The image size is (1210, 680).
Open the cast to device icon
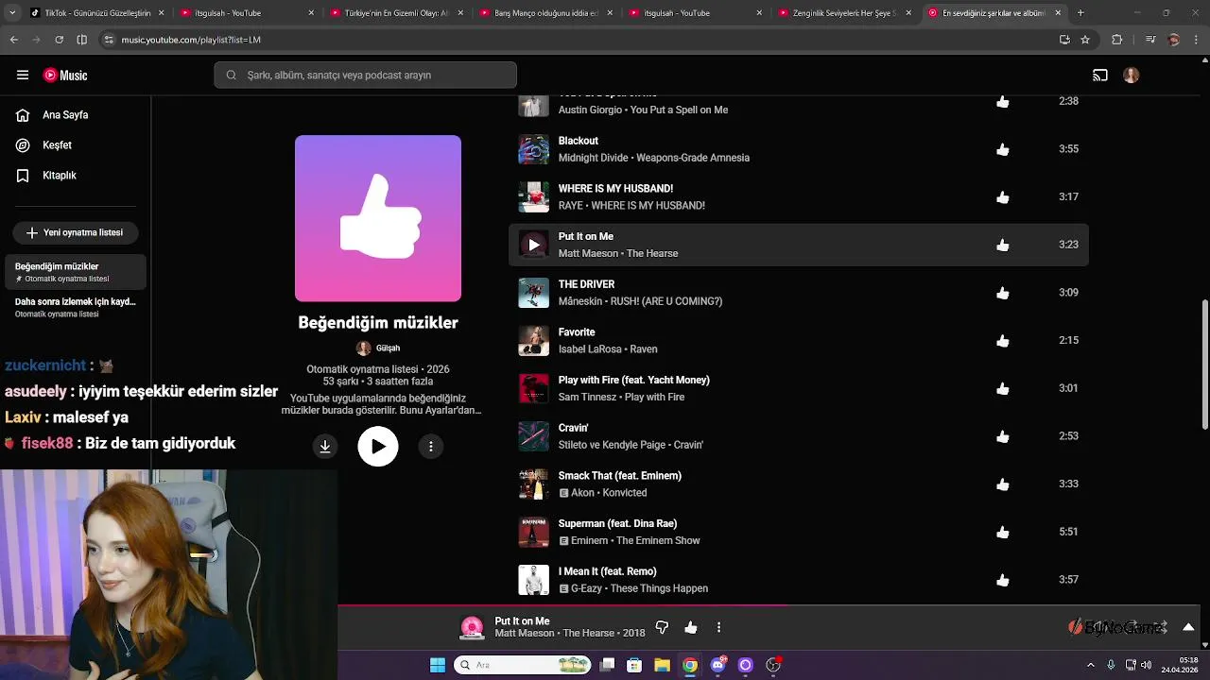[1100, 76]
